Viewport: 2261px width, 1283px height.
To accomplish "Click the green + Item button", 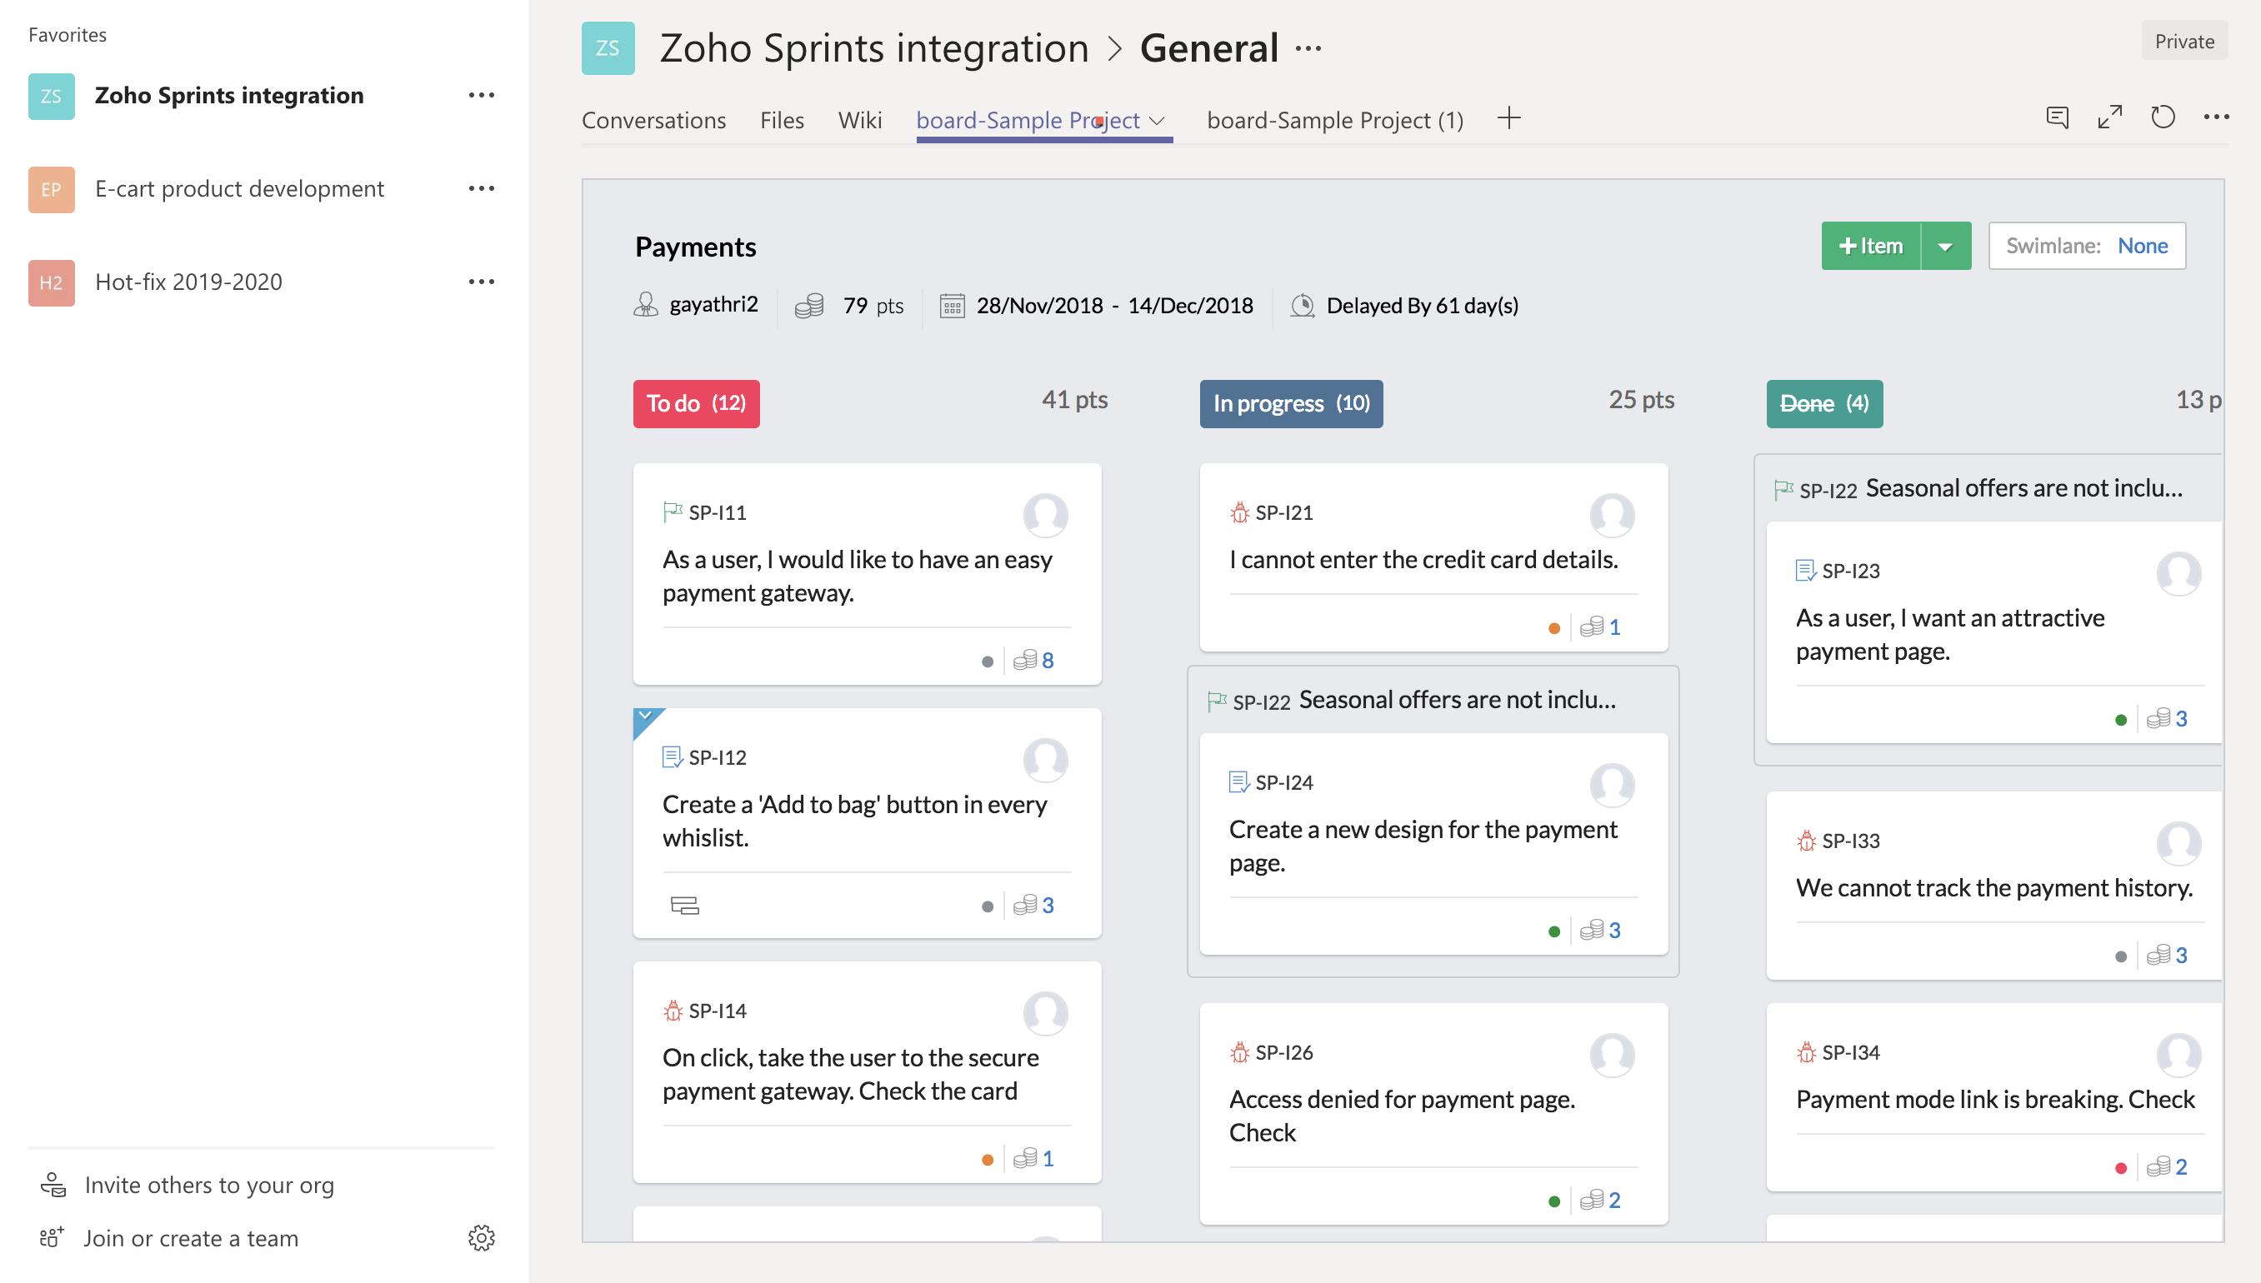I will point(1870,246).
